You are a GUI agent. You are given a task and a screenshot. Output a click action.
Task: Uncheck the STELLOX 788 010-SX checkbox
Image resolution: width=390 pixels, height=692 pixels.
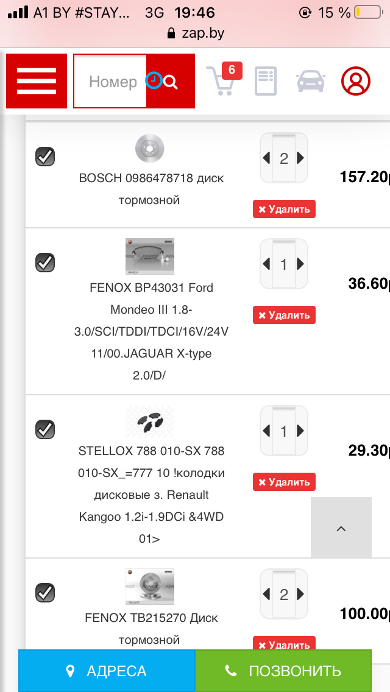pyautogui.click(x=45, y=429)
